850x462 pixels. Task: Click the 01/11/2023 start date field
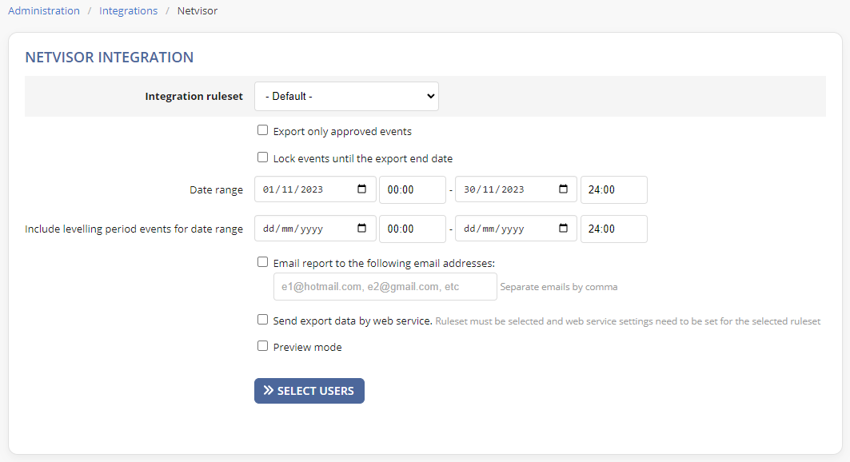[315, 189]
